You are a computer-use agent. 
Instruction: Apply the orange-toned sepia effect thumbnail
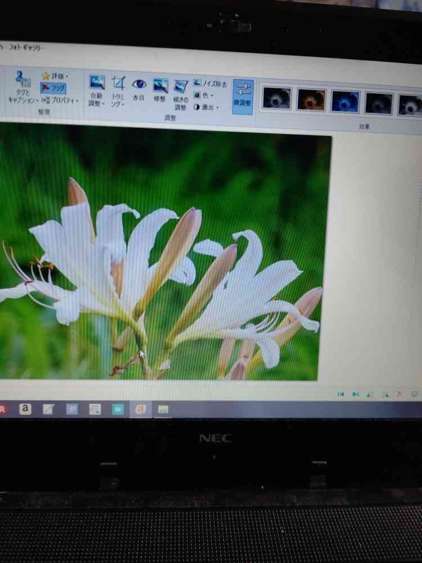pyautogui.click(x=311, y=100)
